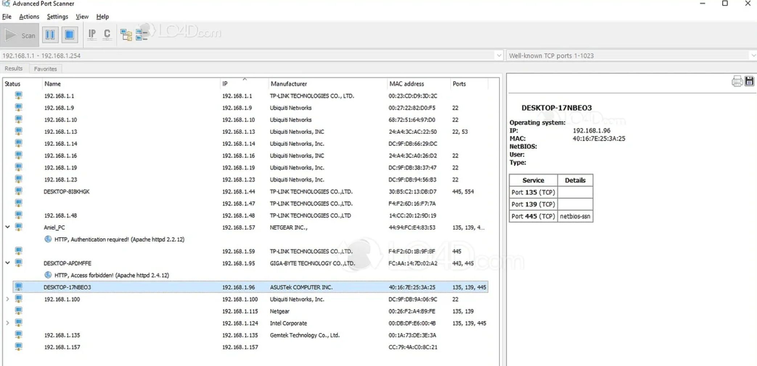The width and height of the screenshot is (757, 366).
Task: Click the globe icon for Apache httpd 2.4.12
Action: [48, 275]
